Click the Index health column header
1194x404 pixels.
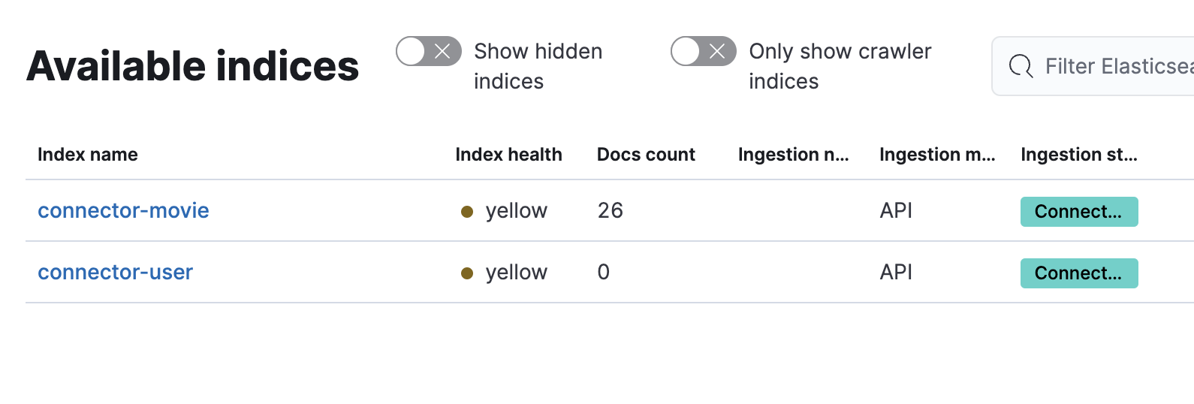(x=508, y=155)
